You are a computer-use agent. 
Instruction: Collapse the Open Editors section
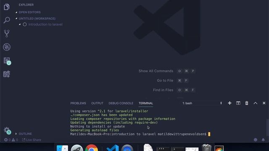coord(16,12)
